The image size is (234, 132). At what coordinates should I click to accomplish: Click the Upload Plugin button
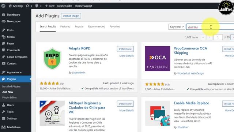coord(71,16)
